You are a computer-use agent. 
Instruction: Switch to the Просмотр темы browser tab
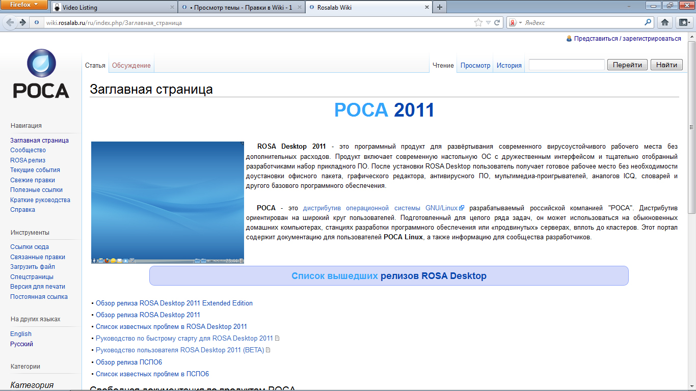[x=240, y=8]
